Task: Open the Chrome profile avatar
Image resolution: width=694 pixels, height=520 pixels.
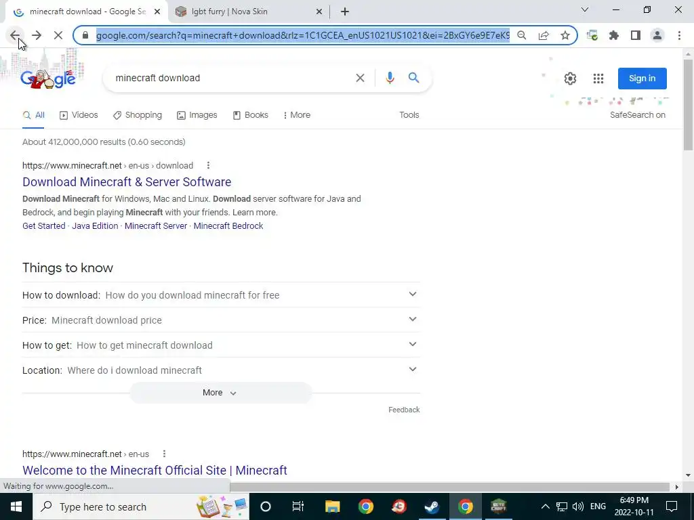Action: (657, 35)
